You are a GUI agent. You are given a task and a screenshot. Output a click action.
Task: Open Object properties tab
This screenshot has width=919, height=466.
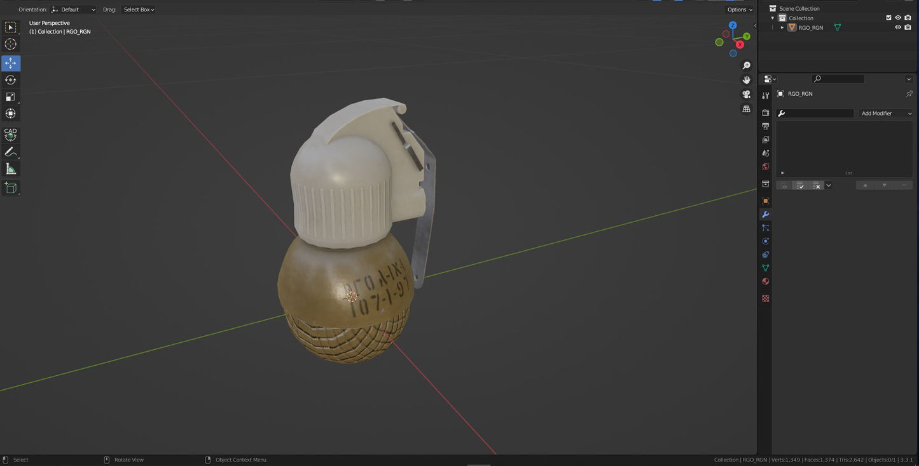tap(766, 201)
